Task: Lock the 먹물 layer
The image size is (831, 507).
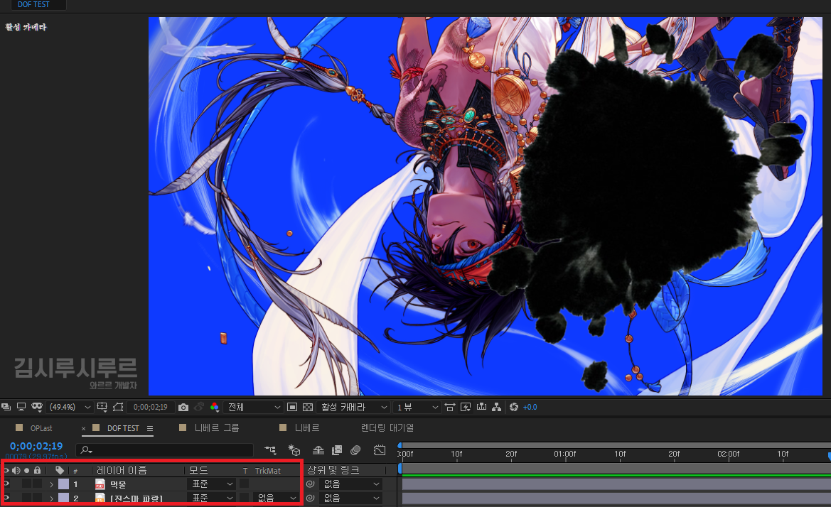Action: pos(37,484)
